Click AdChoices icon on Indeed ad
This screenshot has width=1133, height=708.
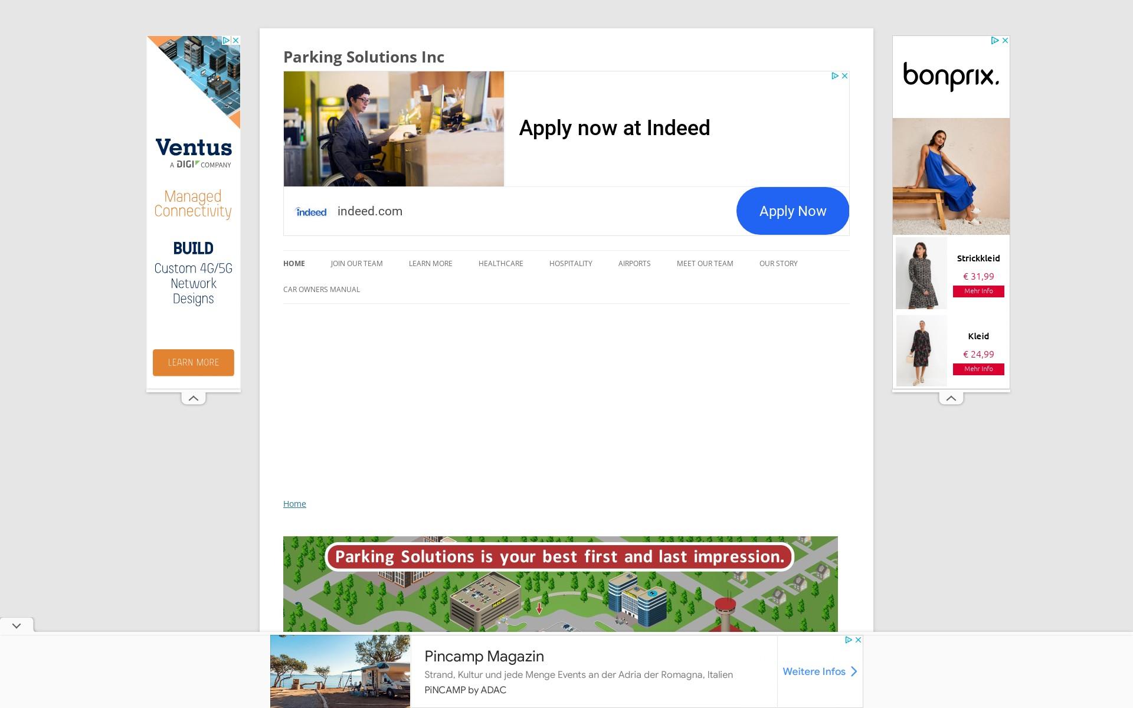coord(835,76)
